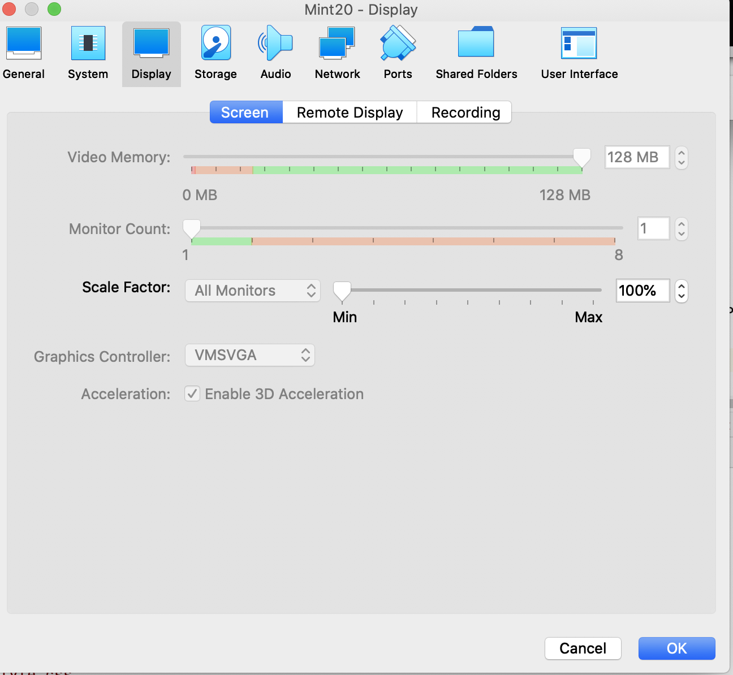
Task: Confirm settings with the OK button
Action: click(676, 648)
